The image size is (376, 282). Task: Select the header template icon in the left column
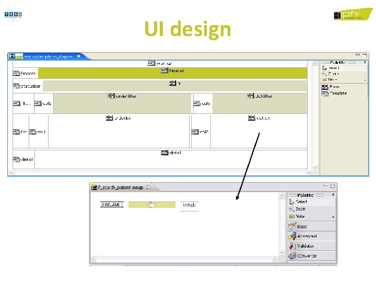(x=16, y=73)
